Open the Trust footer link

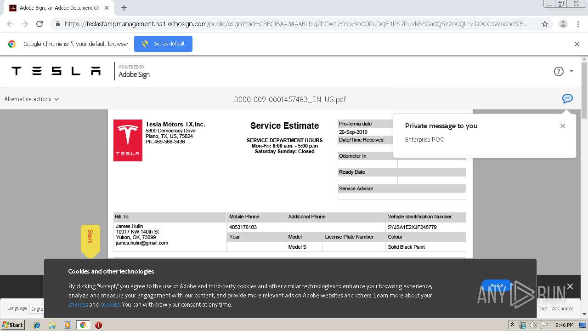(543, 308)
